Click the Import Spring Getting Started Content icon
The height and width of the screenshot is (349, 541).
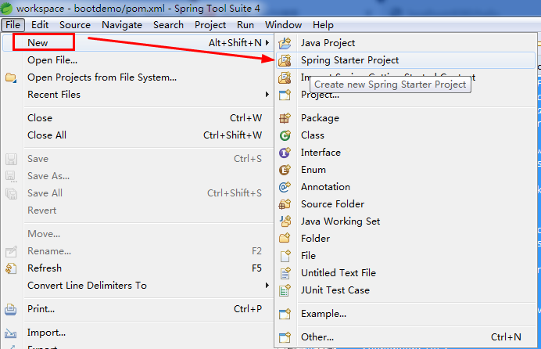[x=285, y=77]
